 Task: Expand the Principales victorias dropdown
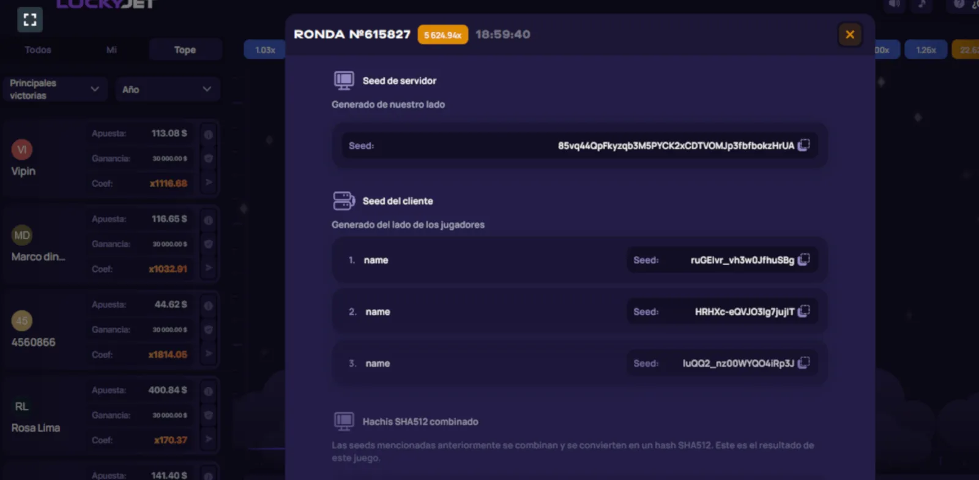point(54,89)
